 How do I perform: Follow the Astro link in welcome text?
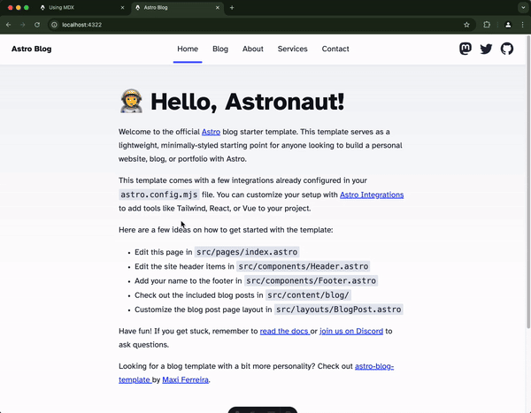coord(211,132)
